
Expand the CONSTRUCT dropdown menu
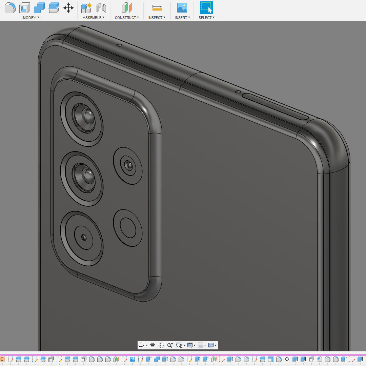(x=127, y=18)
